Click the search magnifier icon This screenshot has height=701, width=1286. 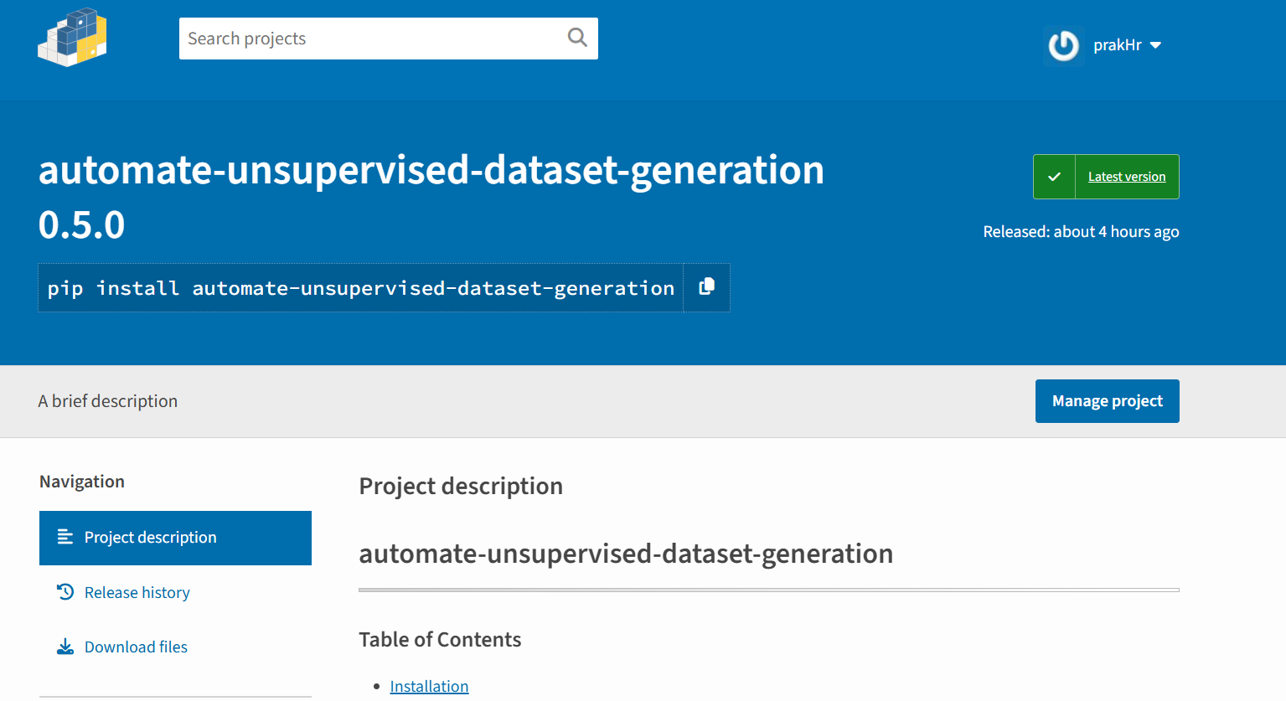(x=577, y=38)
